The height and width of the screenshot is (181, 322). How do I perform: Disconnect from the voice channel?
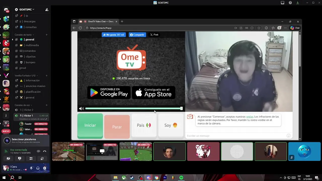tap(45, 151)
